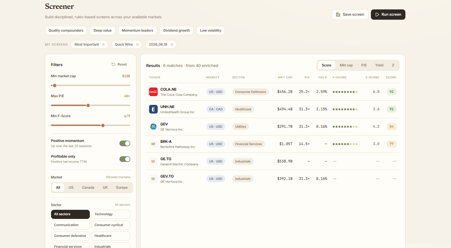This screenshot has width=451, height=248.
Task: Select Consumer defensive sector filter
Action: (x=70, y=236)
